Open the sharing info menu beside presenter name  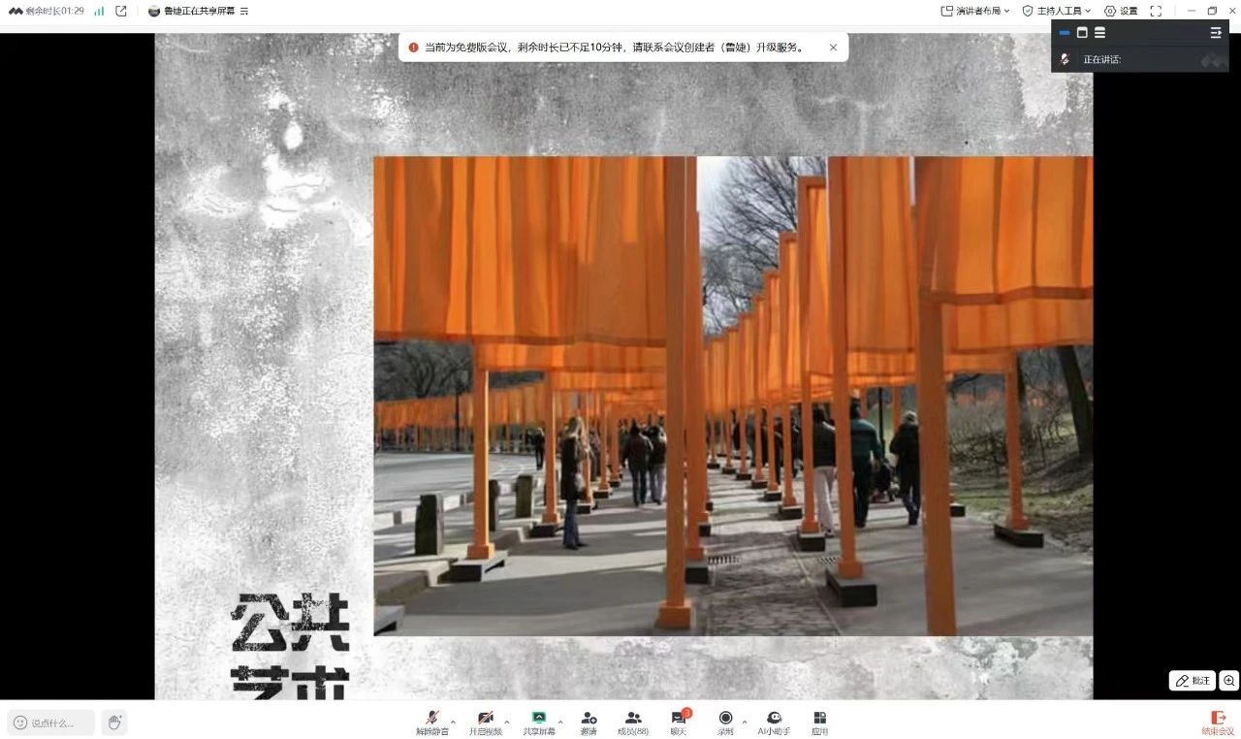point(244,12)
